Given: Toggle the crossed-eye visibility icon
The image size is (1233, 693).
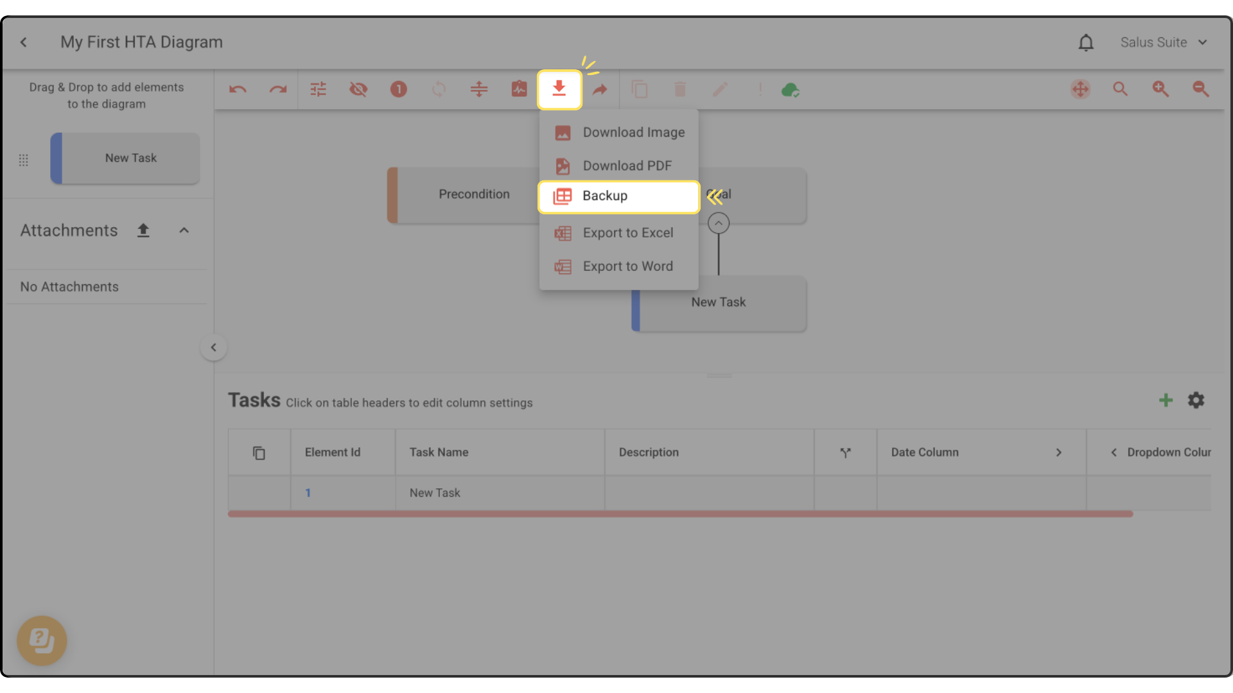Looking at the screenshot, I should 358,90.
